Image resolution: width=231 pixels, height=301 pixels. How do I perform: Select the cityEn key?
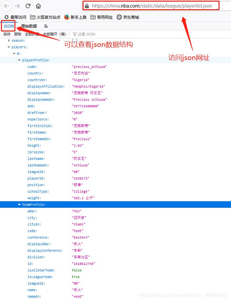point(34,224)
